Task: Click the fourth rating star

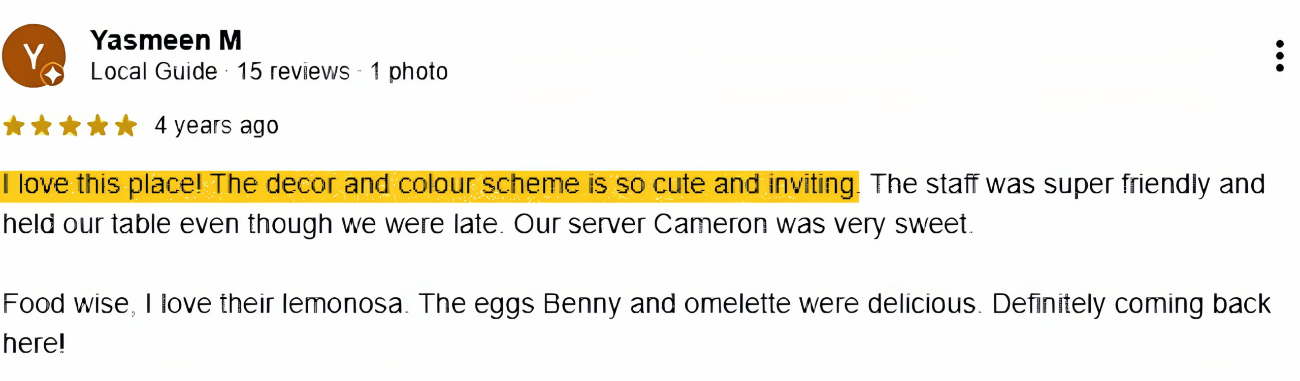Action: 97,126
